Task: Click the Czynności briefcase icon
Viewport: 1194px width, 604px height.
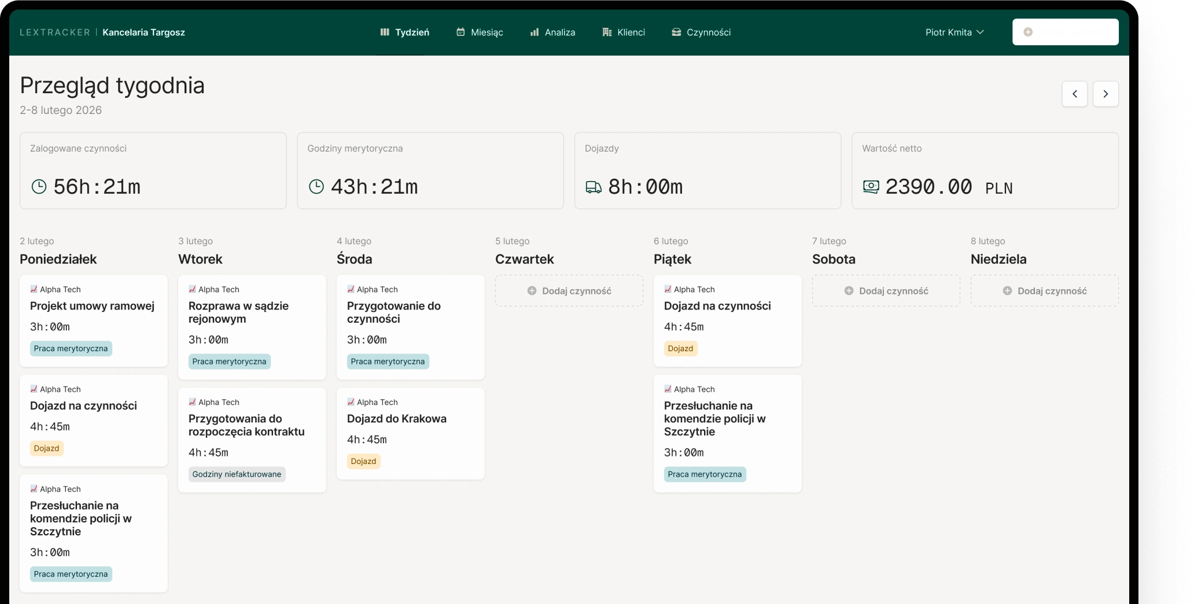Action: [676, 32]
